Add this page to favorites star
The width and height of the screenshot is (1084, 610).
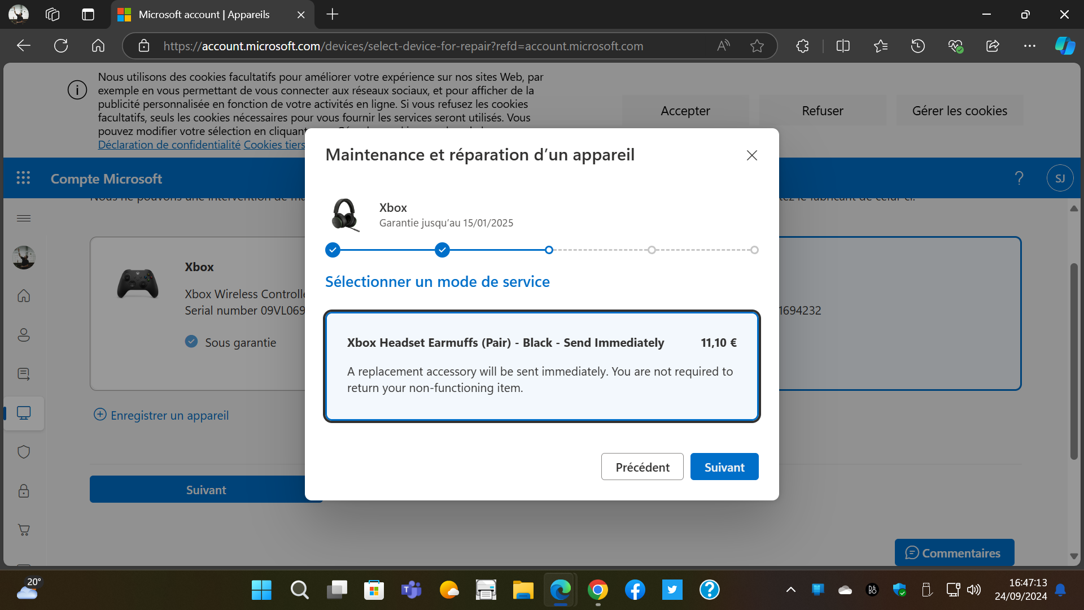click(757, 46)
